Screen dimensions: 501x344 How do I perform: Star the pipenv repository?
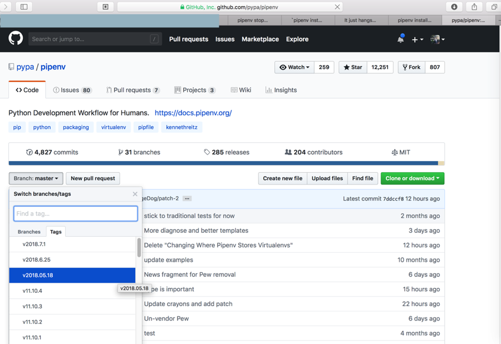(353, 67)
